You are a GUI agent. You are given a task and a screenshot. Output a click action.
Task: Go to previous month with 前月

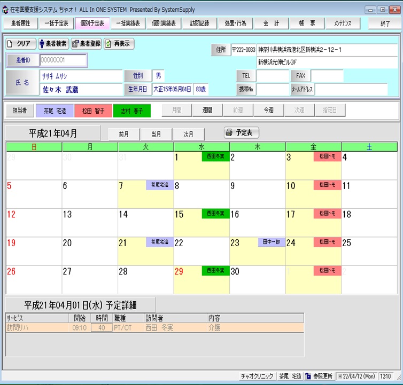pos(124,134)
